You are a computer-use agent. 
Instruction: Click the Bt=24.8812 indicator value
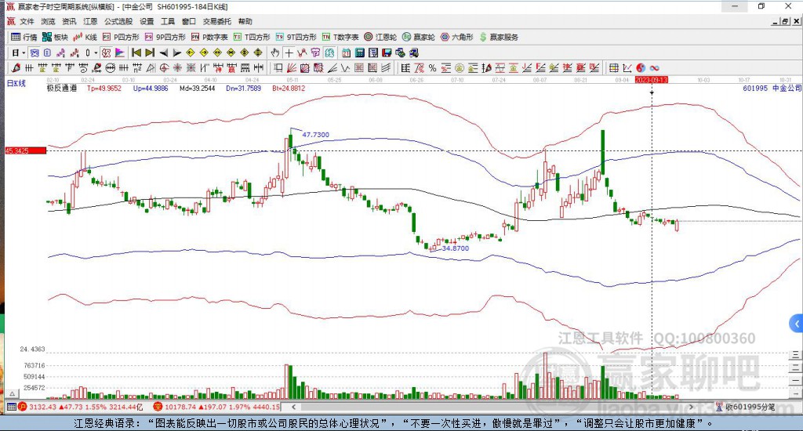click(289, 88)
